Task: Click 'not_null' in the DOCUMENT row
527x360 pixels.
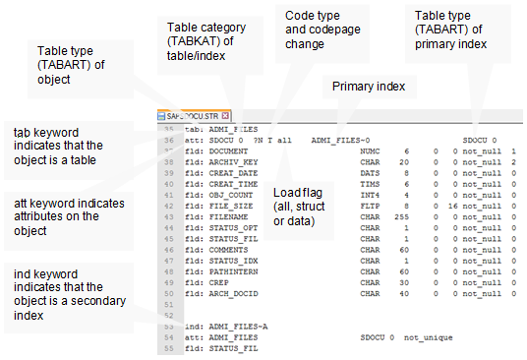Action: tap(482, 151)
